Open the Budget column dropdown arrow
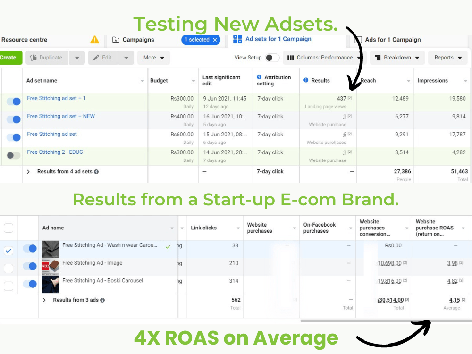The width and height of the screenshot is (472, 354). coord(193,81)
